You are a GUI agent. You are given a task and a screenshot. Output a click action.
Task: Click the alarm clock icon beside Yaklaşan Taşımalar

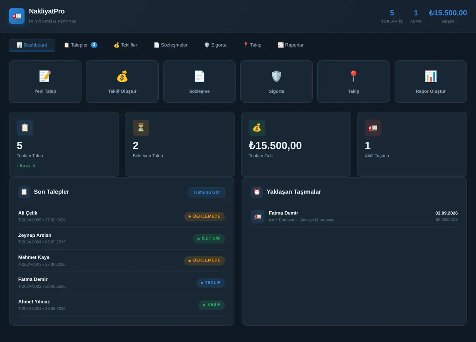(257, 192)
